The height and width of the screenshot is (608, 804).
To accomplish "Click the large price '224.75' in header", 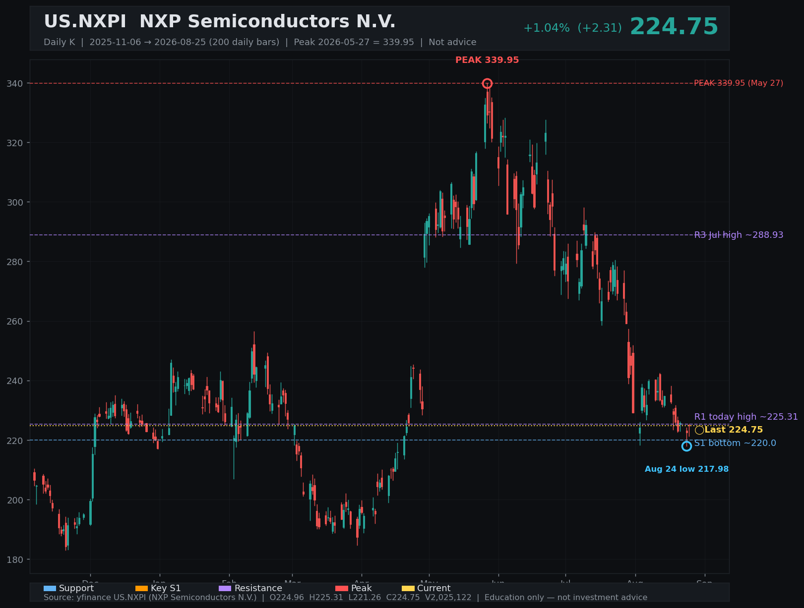I will (674, 27).
